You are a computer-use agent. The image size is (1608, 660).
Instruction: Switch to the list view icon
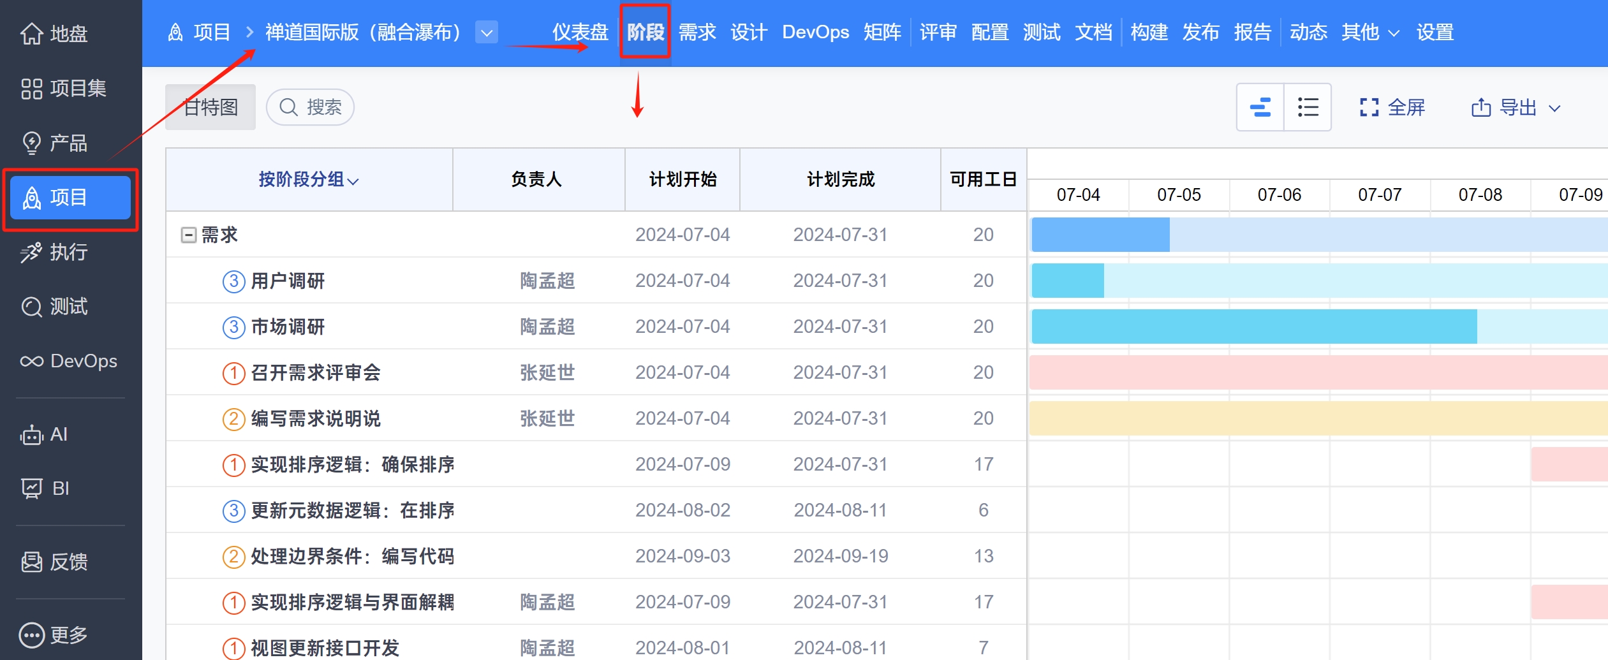tap(1307, 106)
